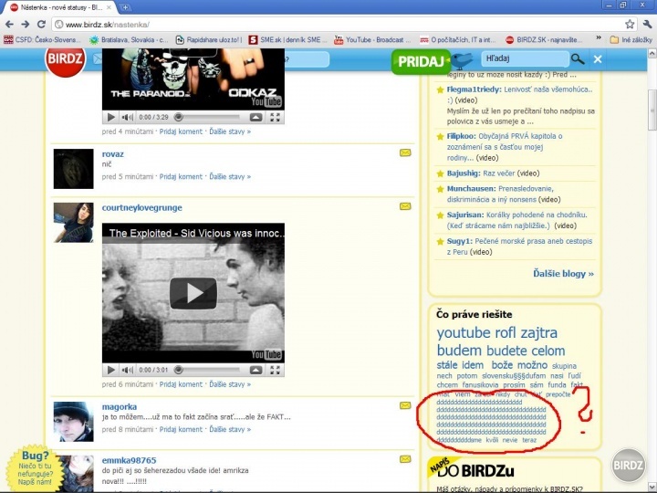The image size is (657, 493).
Task: Open the CSFD Česko-Slovens bookmark
Action: pyautogui.click(x=41, y=40)
